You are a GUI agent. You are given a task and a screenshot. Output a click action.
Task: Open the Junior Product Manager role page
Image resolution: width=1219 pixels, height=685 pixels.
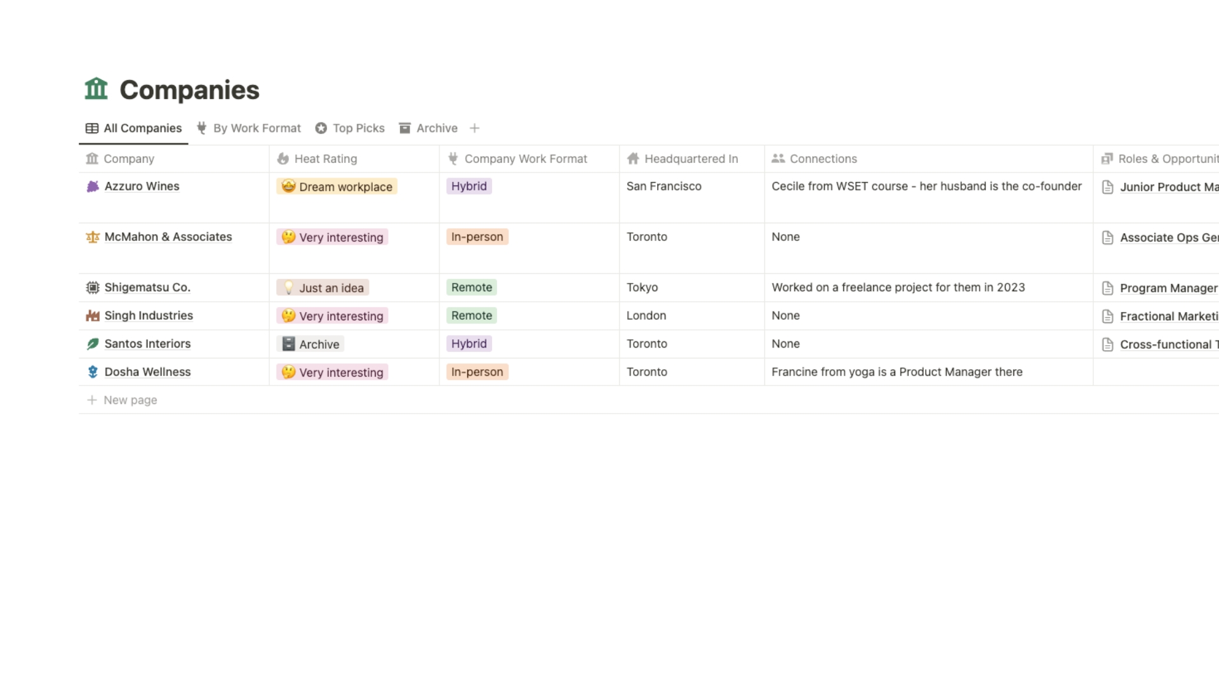point(1168,186)
